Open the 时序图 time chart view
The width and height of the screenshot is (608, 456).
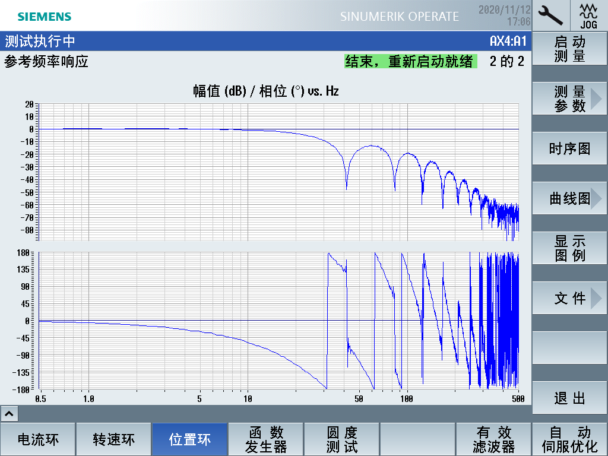pos(569,149)
